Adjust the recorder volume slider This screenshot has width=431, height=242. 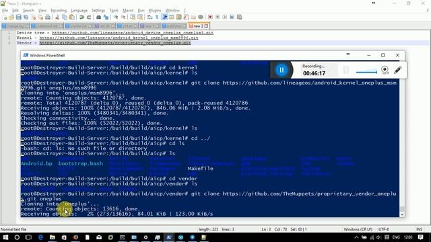pos(366,72)
